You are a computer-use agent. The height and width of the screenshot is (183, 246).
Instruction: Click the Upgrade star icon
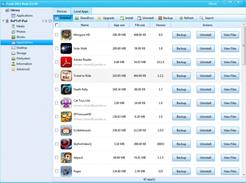[x=99, y=18]
